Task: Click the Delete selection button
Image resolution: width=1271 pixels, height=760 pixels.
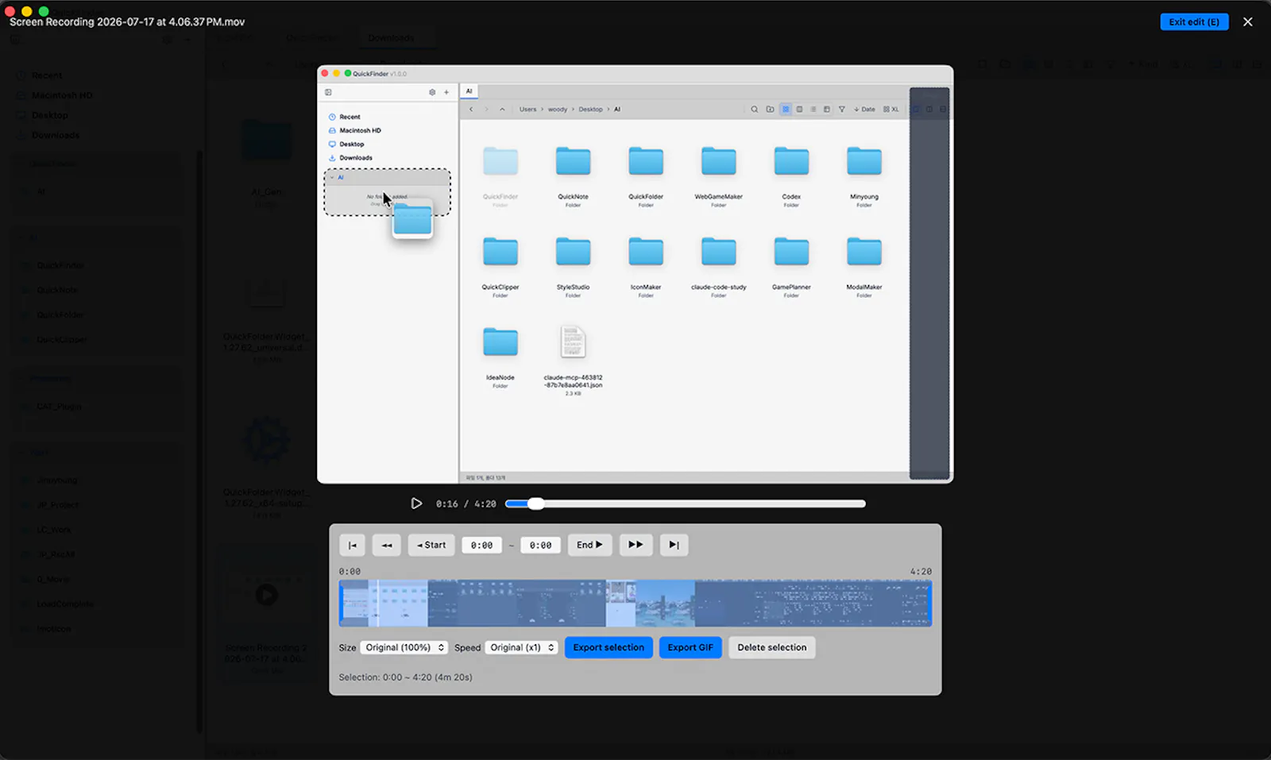Action: click(771, 647)
